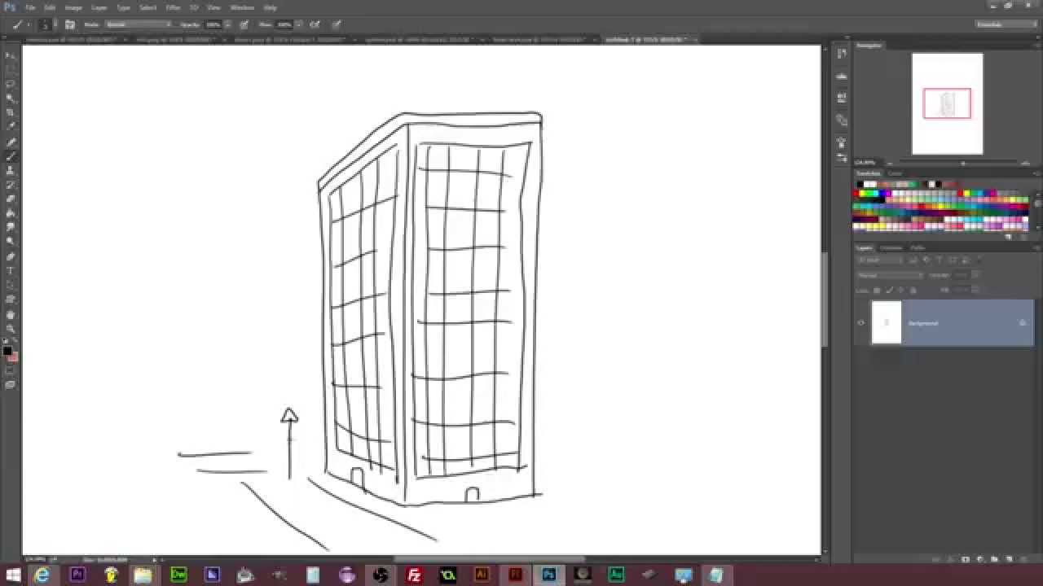Click the Delete layer trash icon

click(1021, 559)
